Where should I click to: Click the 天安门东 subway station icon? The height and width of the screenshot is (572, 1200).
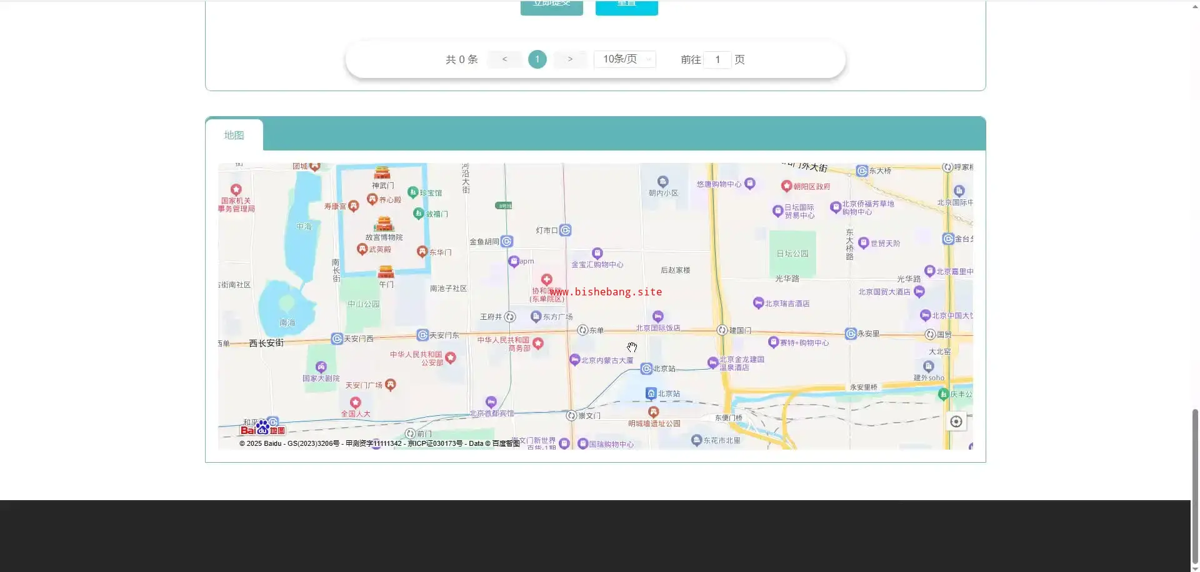(x=422, y=335)
